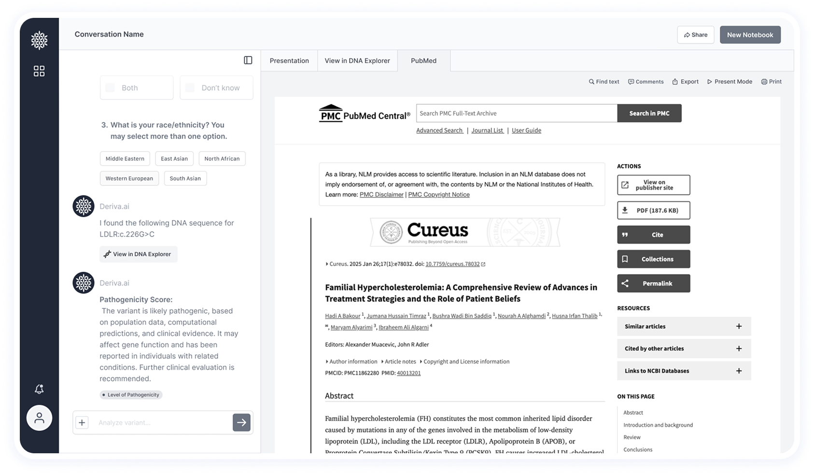Image resolution: width=814 pixels, height=475 pixels.
Task: Send message with arrow button
Action: [x=241, y=422]
